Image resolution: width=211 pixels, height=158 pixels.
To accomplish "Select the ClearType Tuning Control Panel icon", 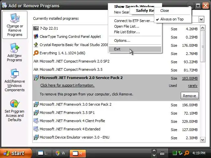I will [x=36, y=37].
